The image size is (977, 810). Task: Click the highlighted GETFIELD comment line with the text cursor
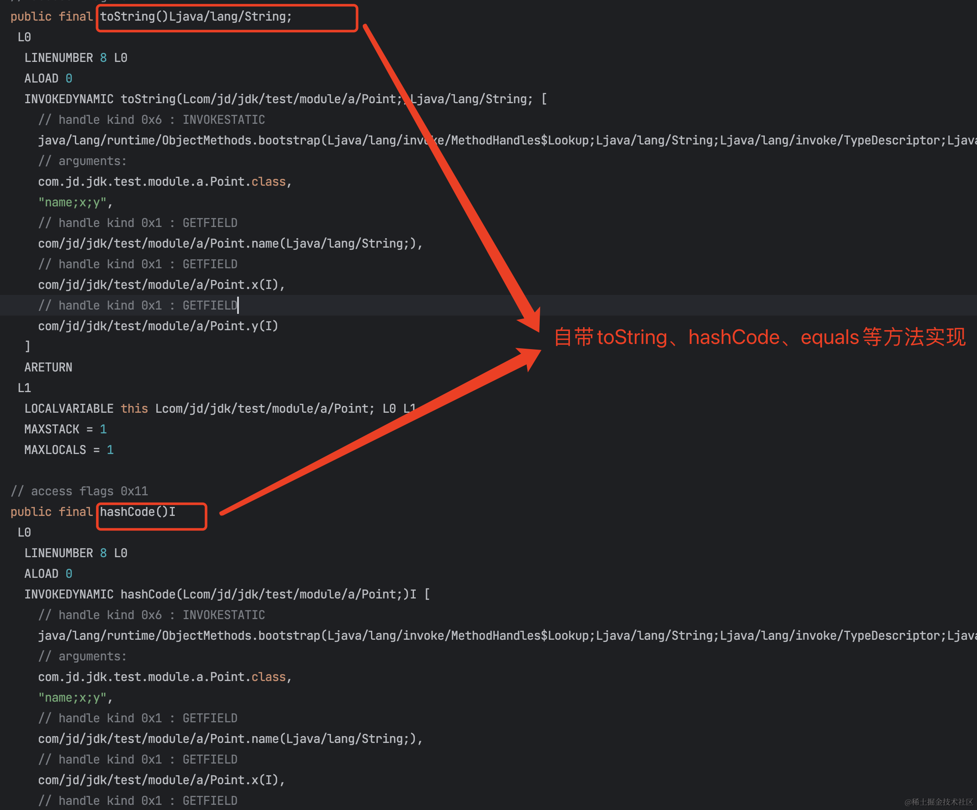[138, 305]
